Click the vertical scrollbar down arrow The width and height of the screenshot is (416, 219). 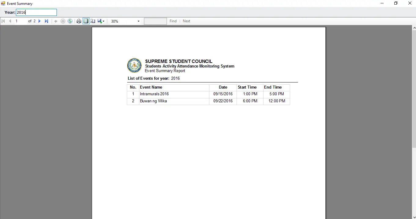(x=414, y=217)
